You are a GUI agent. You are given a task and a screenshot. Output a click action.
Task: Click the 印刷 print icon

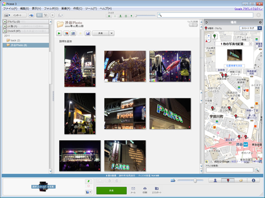[145, 190]
